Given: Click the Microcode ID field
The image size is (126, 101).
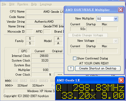Looking at the screenshot, I should pyautogui.click(x=29, y=32).
